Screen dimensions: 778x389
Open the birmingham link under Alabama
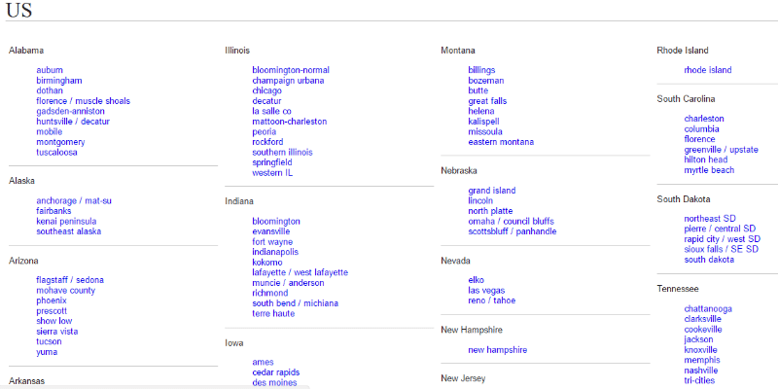pos(59,81)
